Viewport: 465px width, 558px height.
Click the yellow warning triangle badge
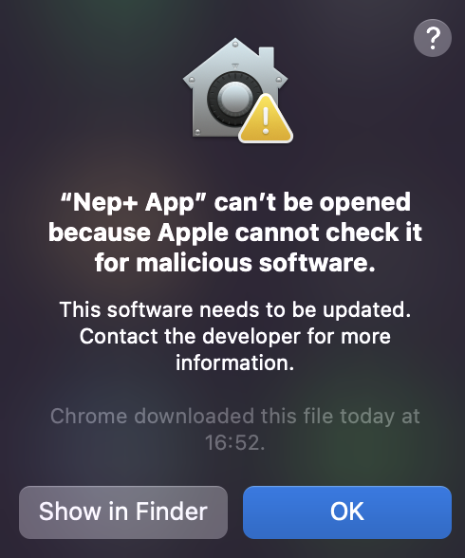pyautogui.click(x=266, y=119)
